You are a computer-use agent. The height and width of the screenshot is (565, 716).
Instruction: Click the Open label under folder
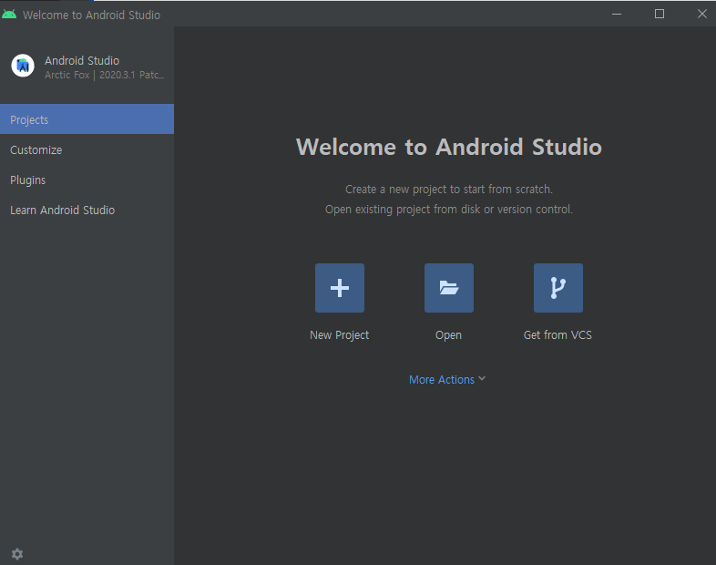pyautogui.click(x=448, y=335)
